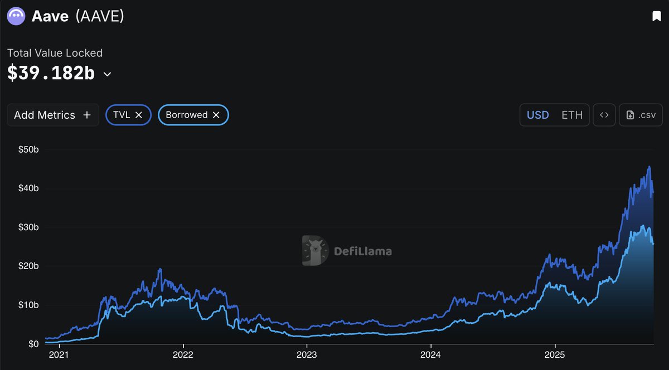This screenshot has width=669, height=370.
Task: Switch chart denomination to ETH
Action: click(x=571, y=115)
